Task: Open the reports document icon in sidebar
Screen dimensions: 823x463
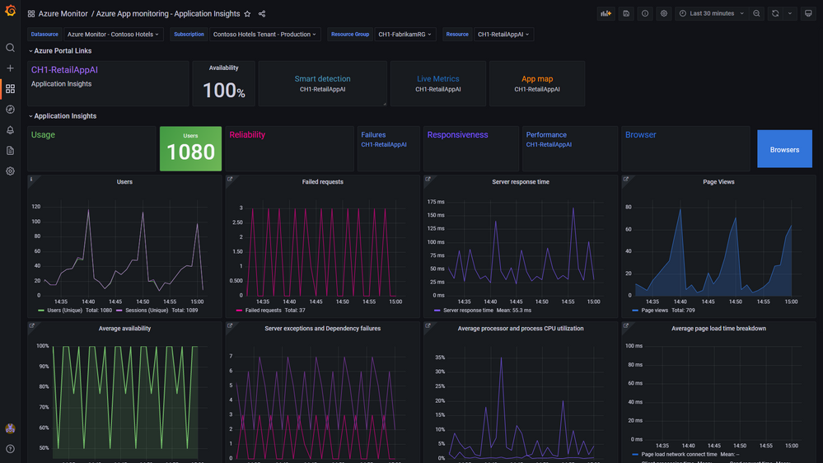Action: (x=10, y=151)
